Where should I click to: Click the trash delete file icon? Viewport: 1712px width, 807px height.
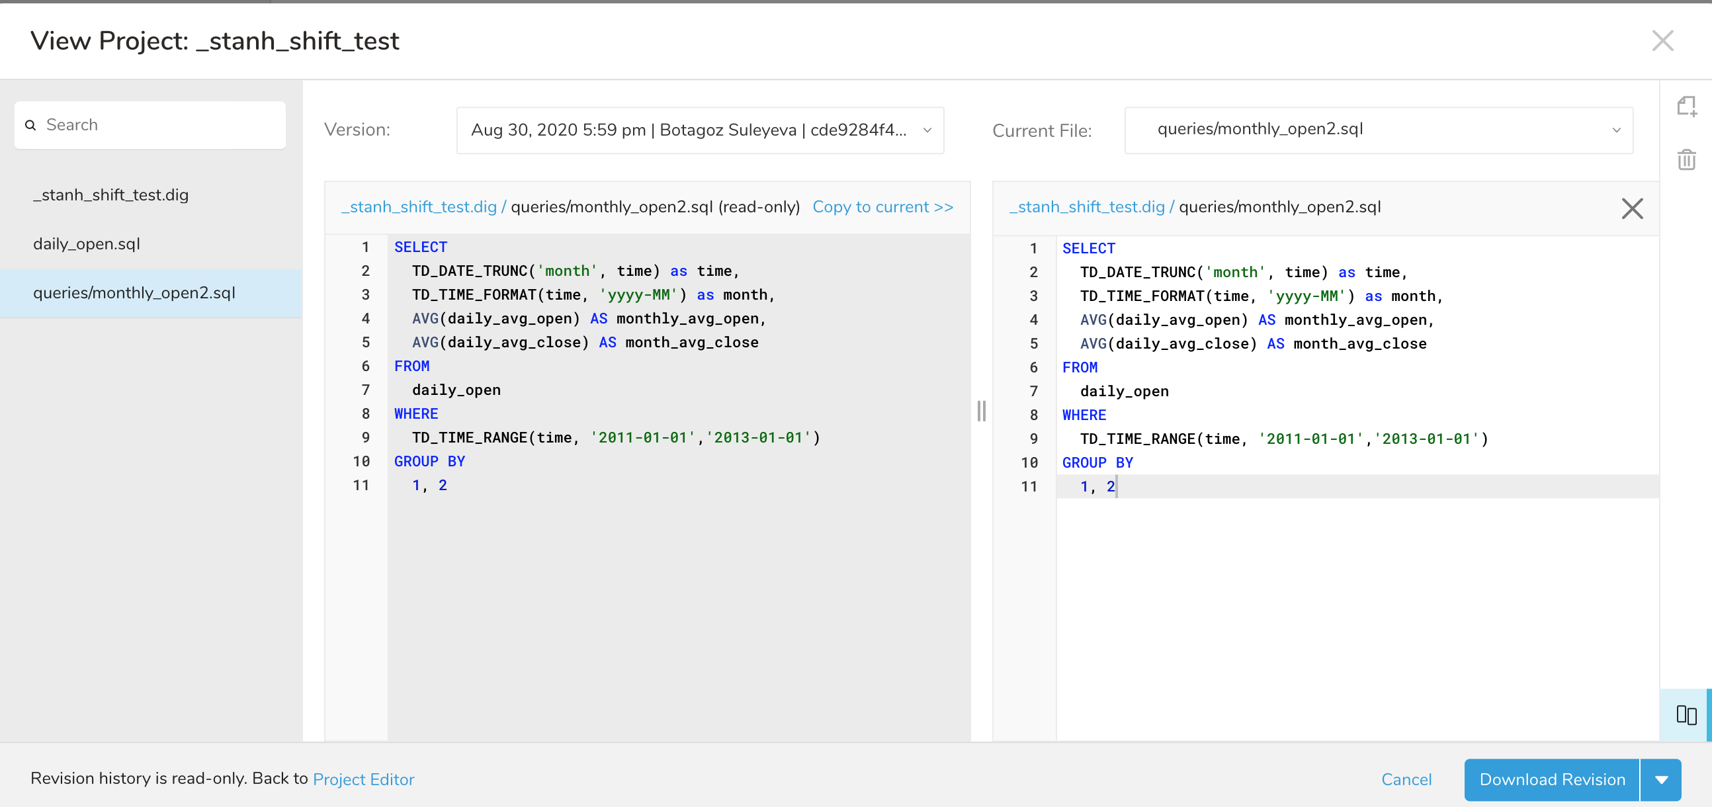(x=1686, y=160)
